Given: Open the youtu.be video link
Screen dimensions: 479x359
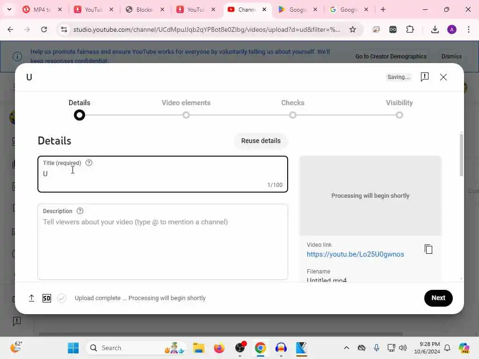Looking at the screenshot, I should 356,254.
